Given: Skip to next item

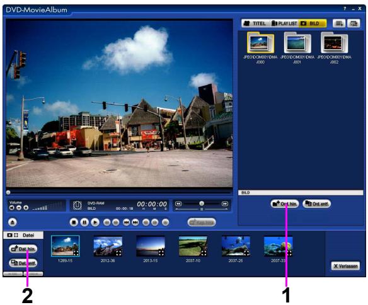Looking at the screenshot, I should [x=135, y=222].
